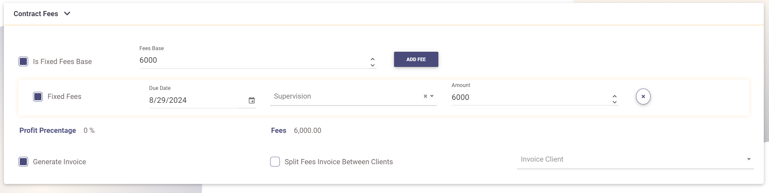Click into the Due Date field
This screenshot has width=769, height=193.
(x=194, y=100)
